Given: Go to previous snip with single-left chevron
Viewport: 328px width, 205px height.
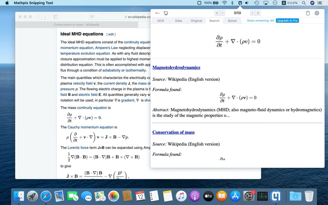Looking at the screenshot, I should pyautogui.click(x=222, y=13).
